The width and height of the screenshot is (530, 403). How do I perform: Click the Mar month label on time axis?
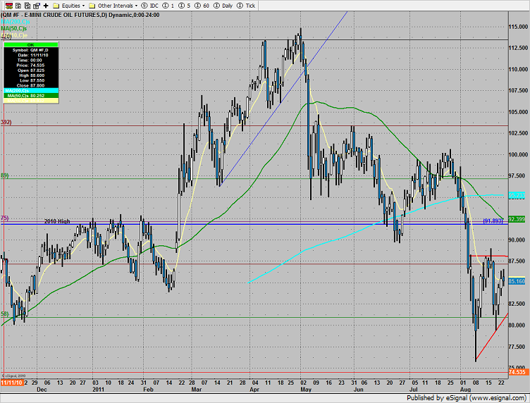tap(197, 390)
